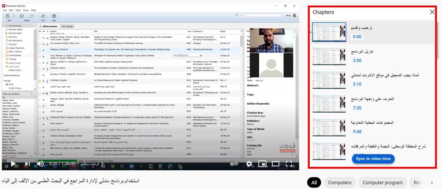Select the Computers filter chip
442x189 pixels.
340,182
